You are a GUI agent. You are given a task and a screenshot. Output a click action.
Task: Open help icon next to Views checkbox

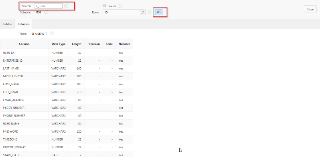tap(121, 6)
